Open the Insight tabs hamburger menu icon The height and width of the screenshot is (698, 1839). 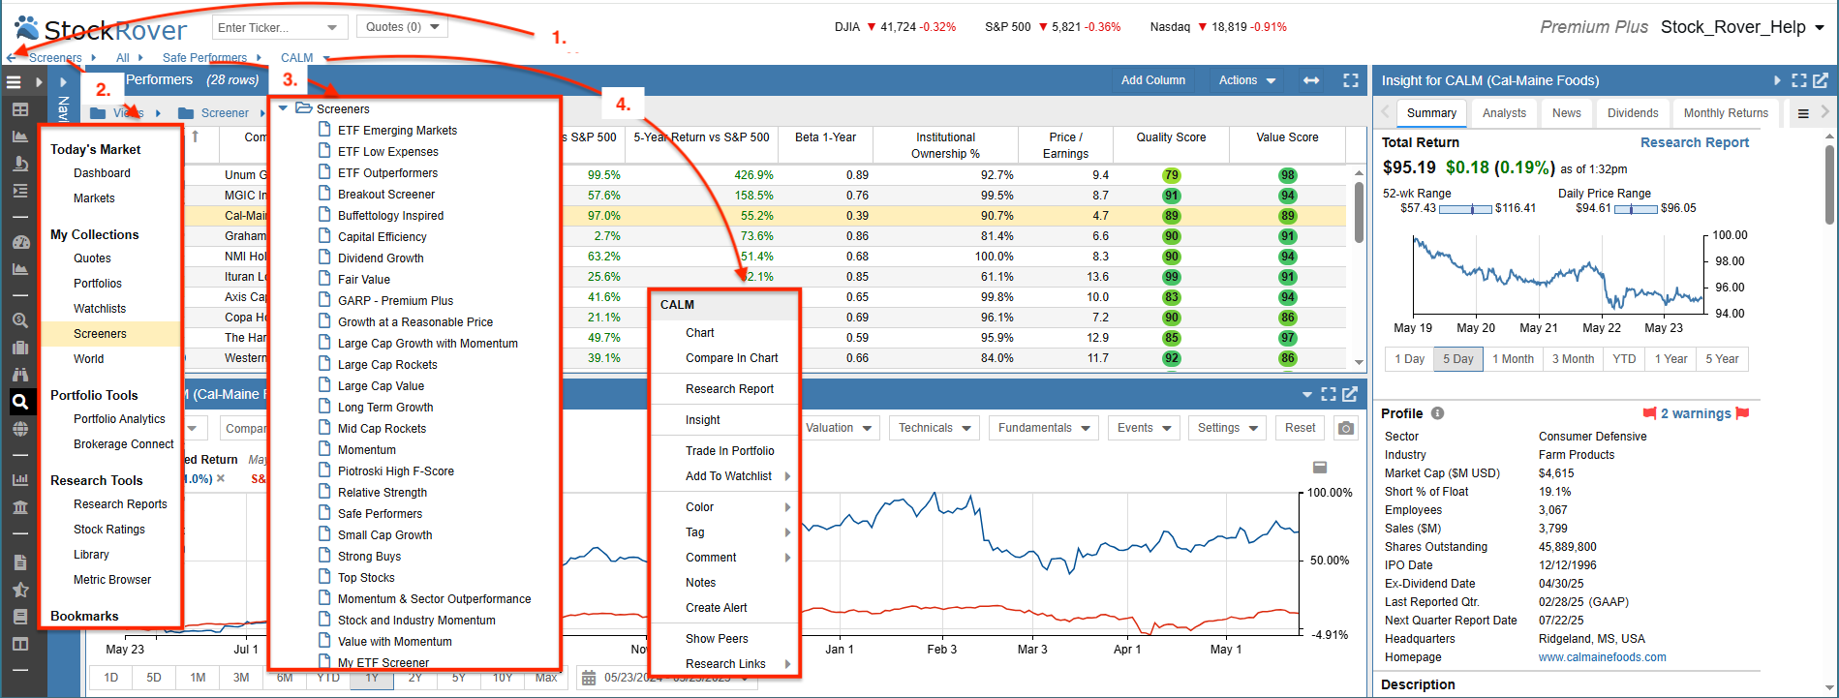coord(1803,113)
